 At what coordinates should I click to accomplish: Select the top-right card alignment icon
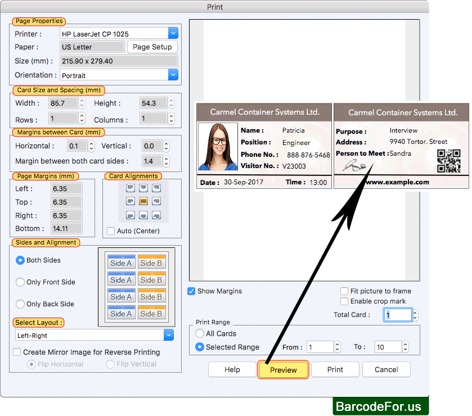coord(156,188)
